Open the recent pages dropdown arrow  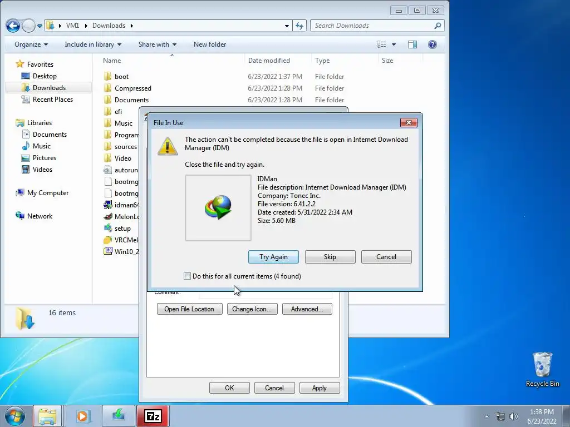coord(40,26)
